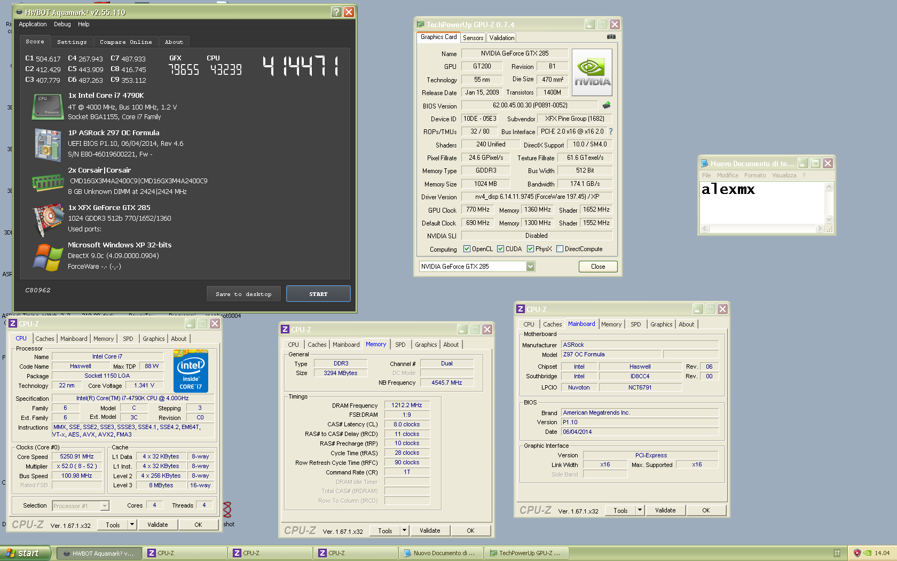Click the camera screenshot icon in GPU-Z
897x561 pixels.
[611, 37]
